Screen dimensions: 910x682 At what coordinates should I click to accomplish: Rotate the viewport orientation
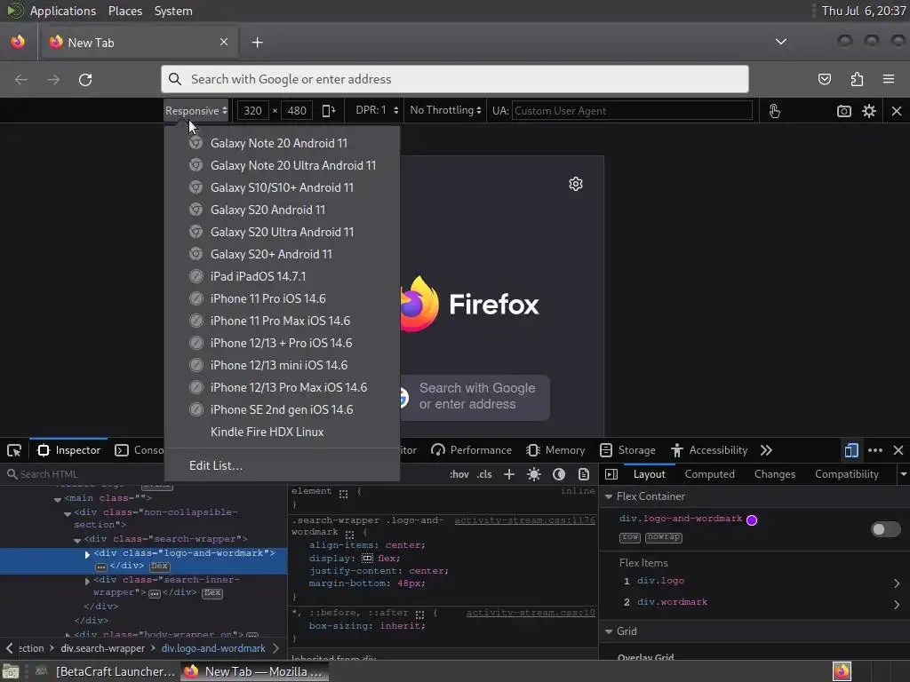tap(329, 111)
